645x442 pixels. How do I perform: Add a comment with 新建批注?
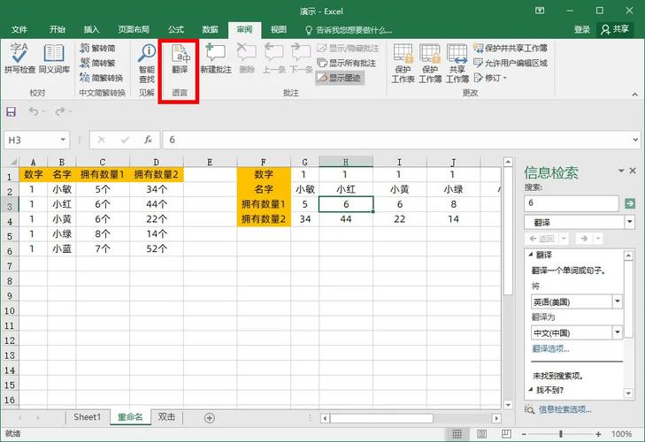[215, 58]
